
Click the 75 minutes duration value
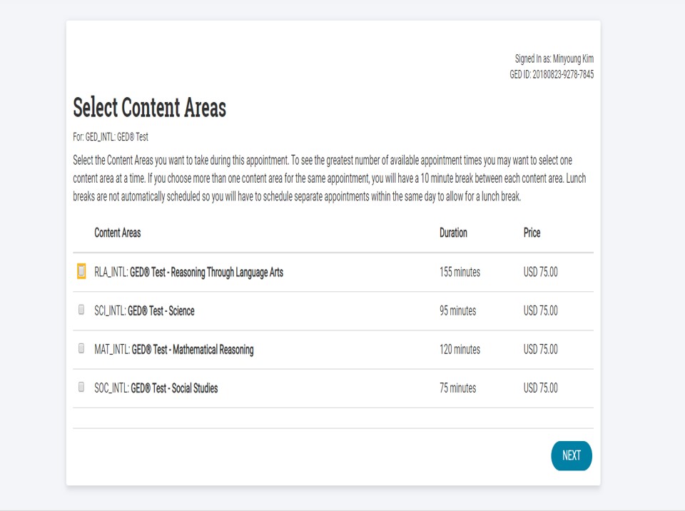(x=457, y=388)
